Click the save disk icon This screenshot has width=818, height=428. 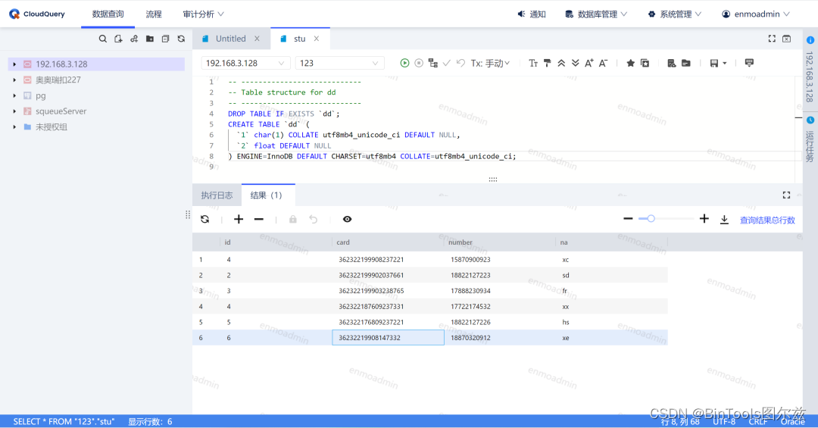click(x=714, y=63)
